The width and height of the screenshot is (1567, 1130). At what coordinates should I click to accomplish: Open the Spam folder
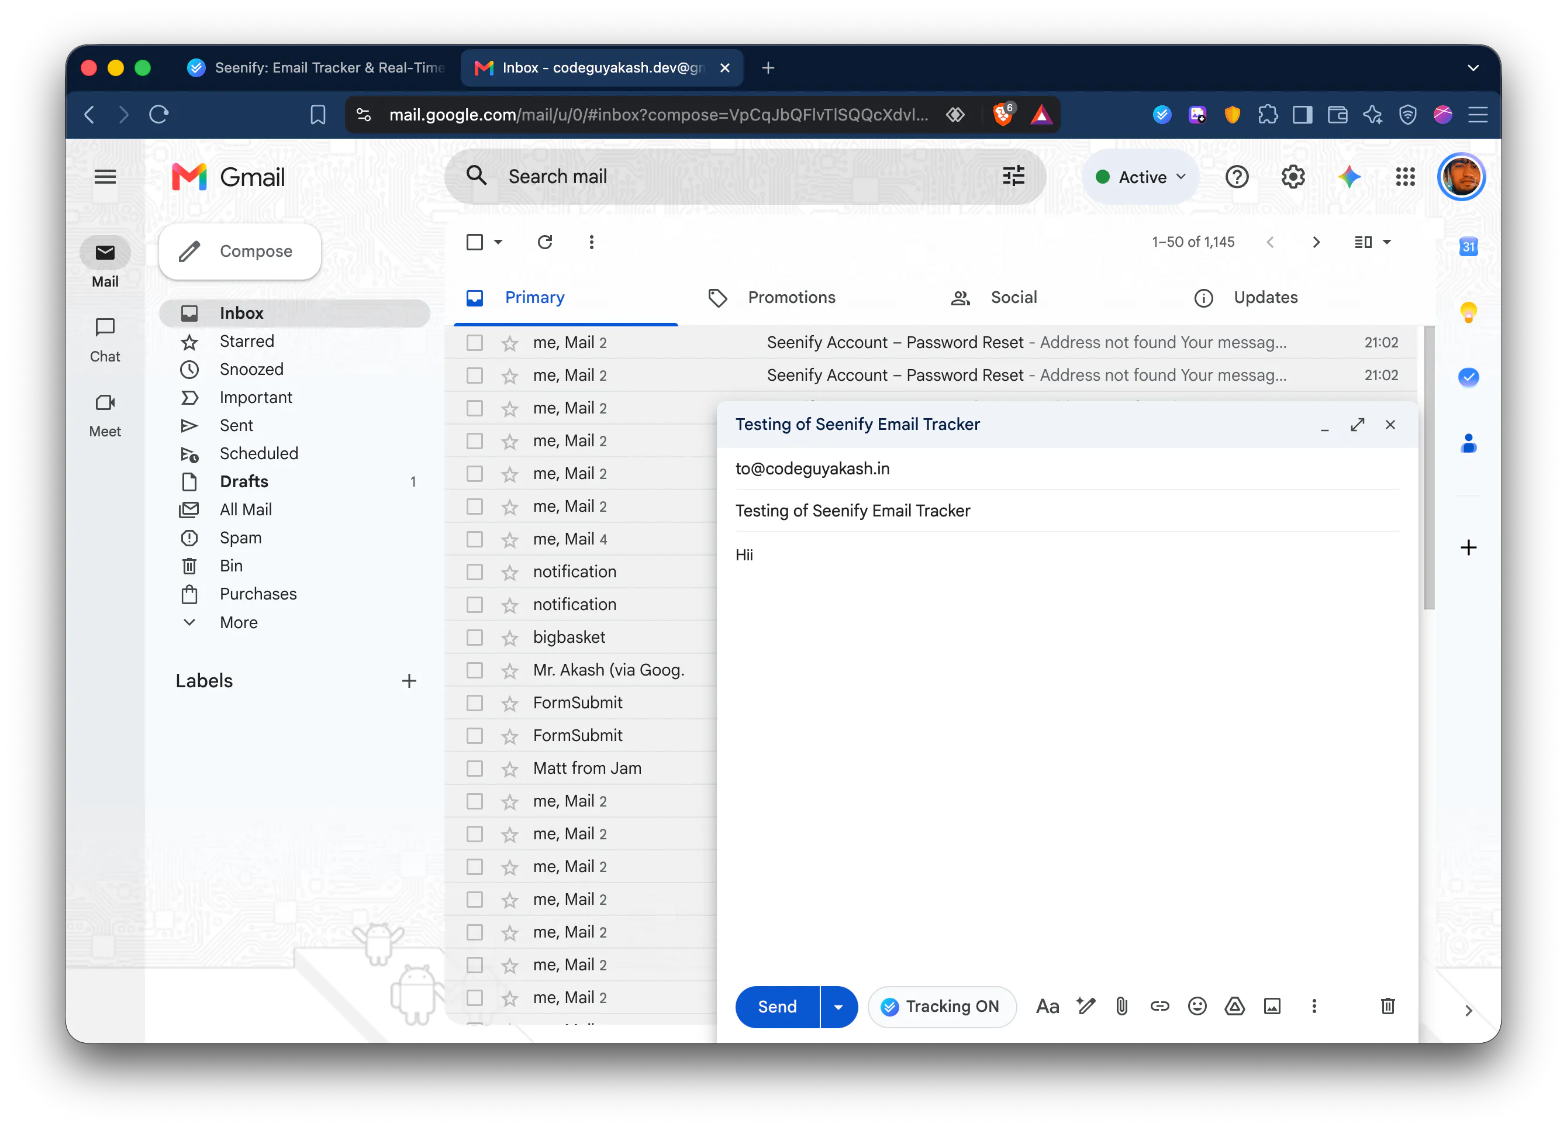coord(240,537)
